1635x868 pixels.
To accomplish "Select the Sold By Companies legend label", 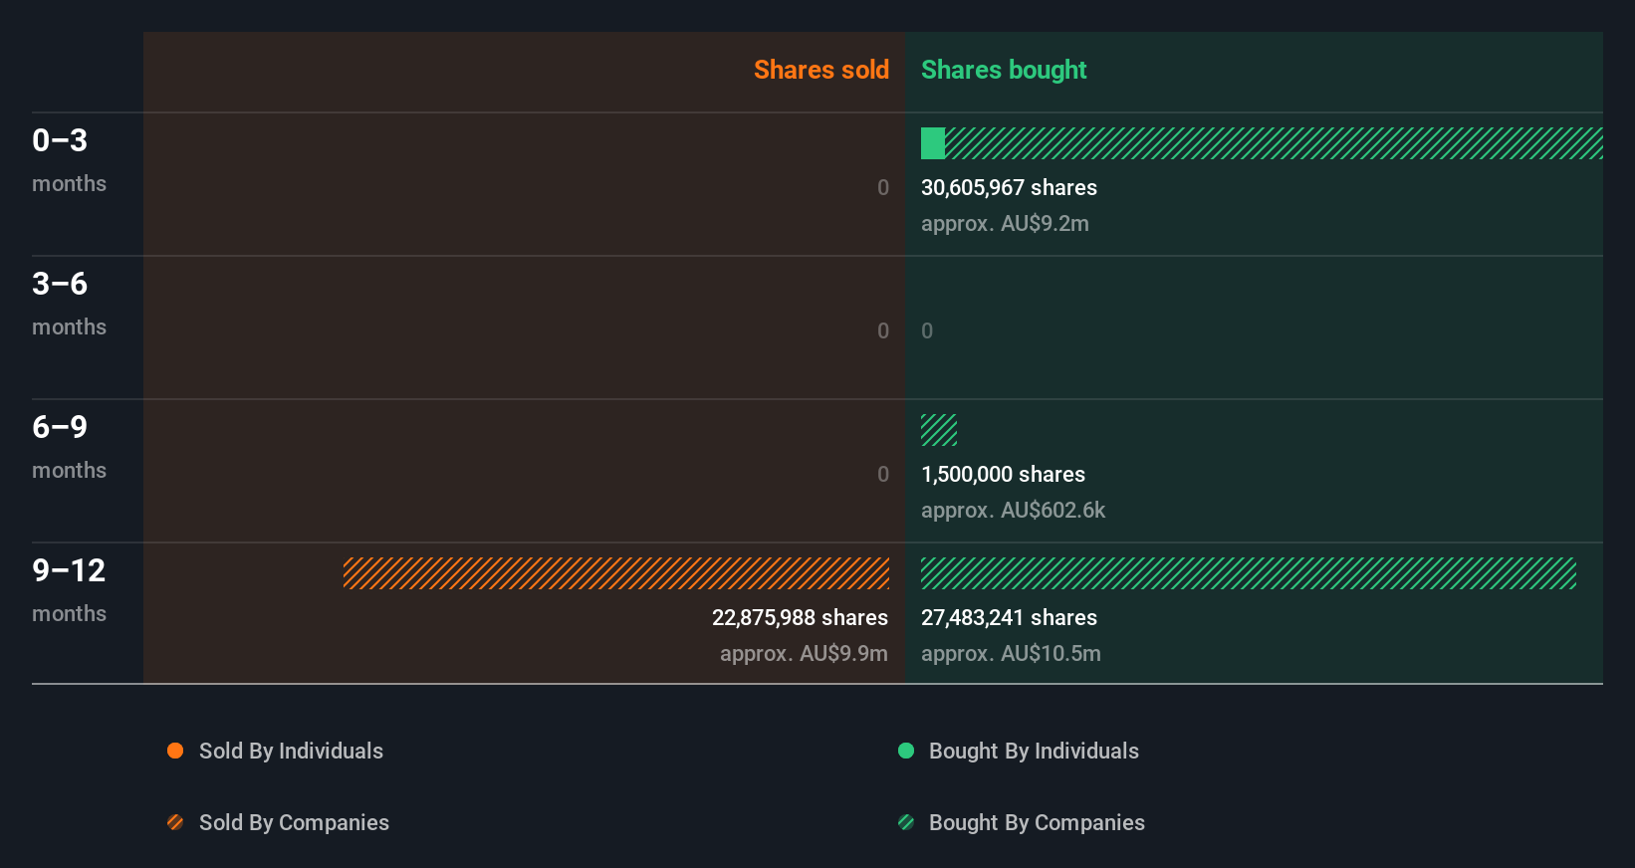I will (x=294, y=822).
